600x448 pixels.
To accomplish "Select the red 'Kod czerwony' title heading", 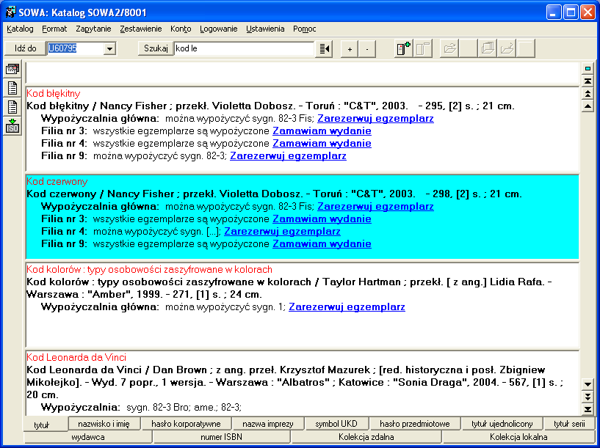I will coord(57,181).
